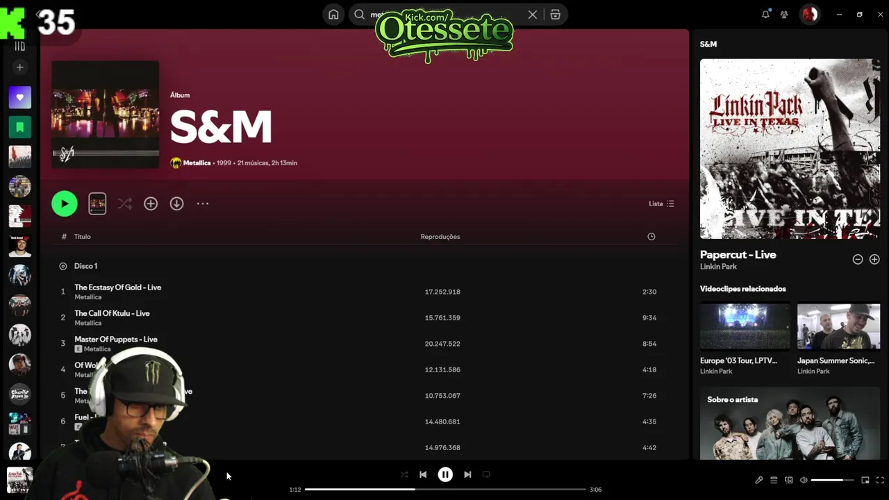Screen dimensions: 889x500
Task: Skip to previous track
Action: click(423, 474)
